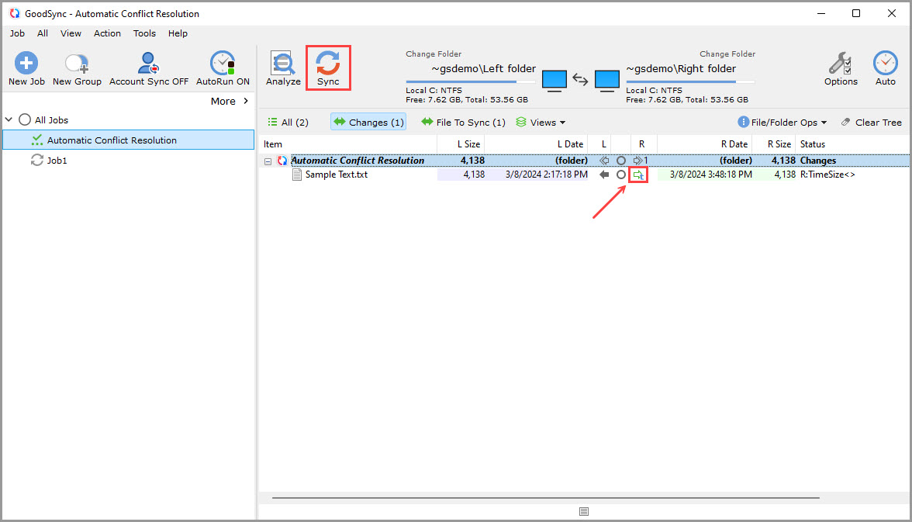
Task: Click the Changes status on folder row
Action: coord(817,161)
